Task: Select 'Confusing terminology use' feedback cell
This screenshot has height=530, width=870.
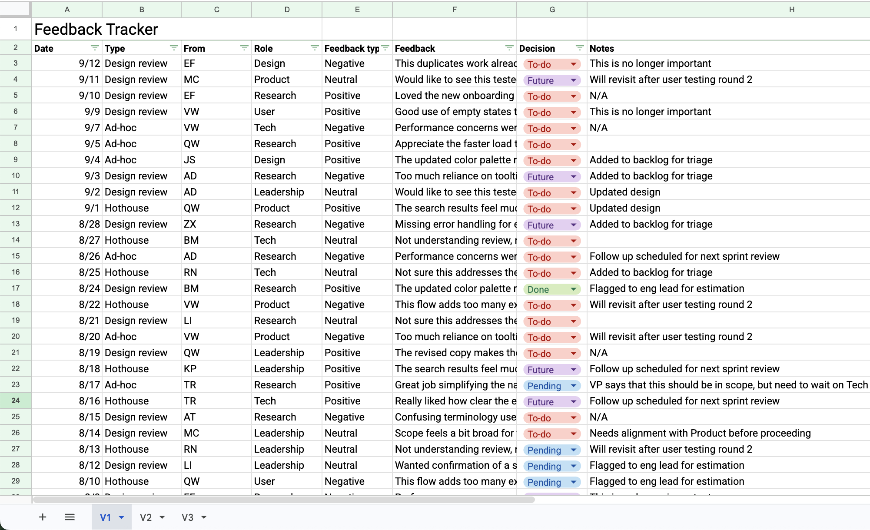Action: [455, 417]
